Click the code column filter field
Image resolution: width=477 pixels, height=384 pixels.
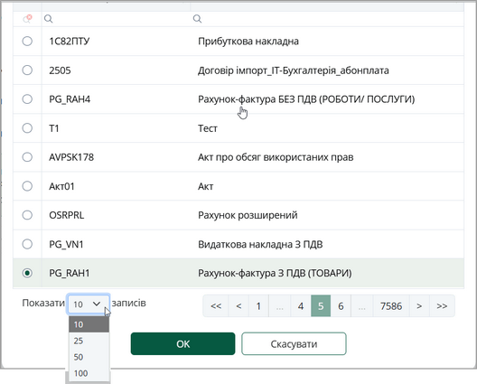click(116, 19)
